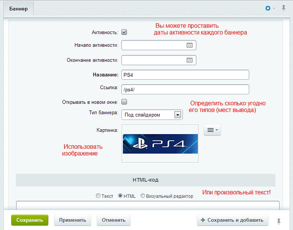Image resolution: width=293 pixels, height=230 pixels.
Task: Click the green Сохранить button
Action: click(30, 220)
